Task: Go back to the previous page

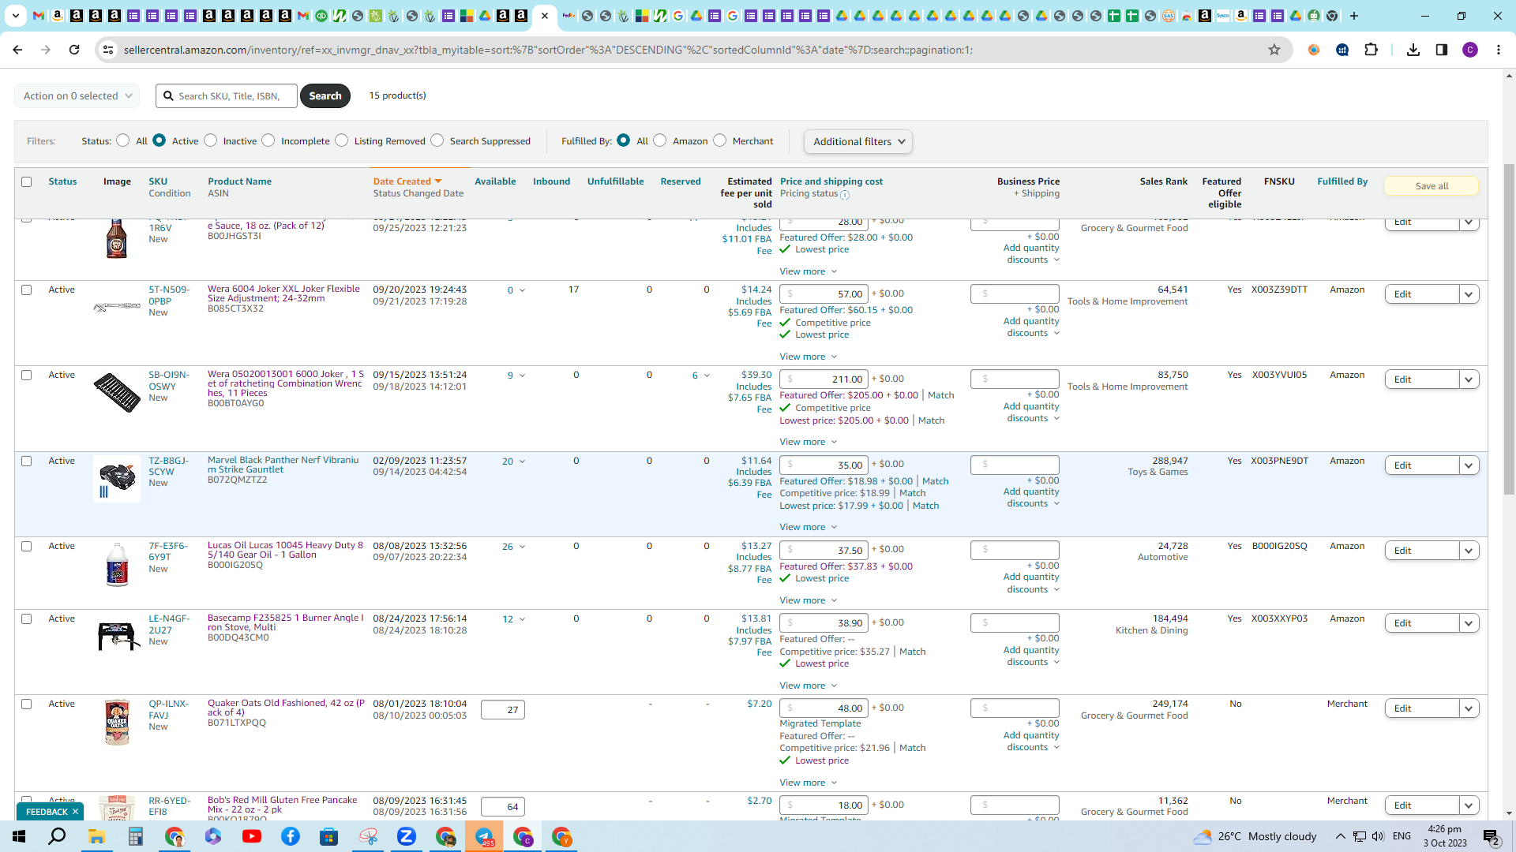Action: click(x=17, y=50)
